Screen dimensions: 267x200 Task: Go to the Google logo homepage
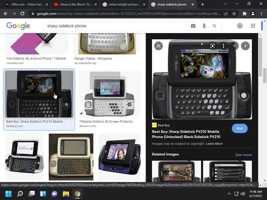(18, 26)
